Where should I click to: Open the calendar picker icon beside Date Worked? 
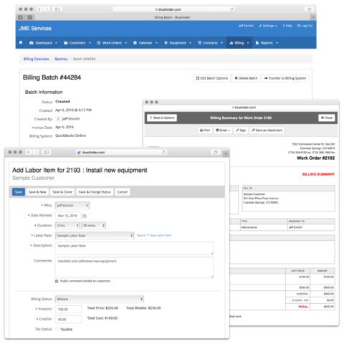pyautogui.click(x=85, y=216)
